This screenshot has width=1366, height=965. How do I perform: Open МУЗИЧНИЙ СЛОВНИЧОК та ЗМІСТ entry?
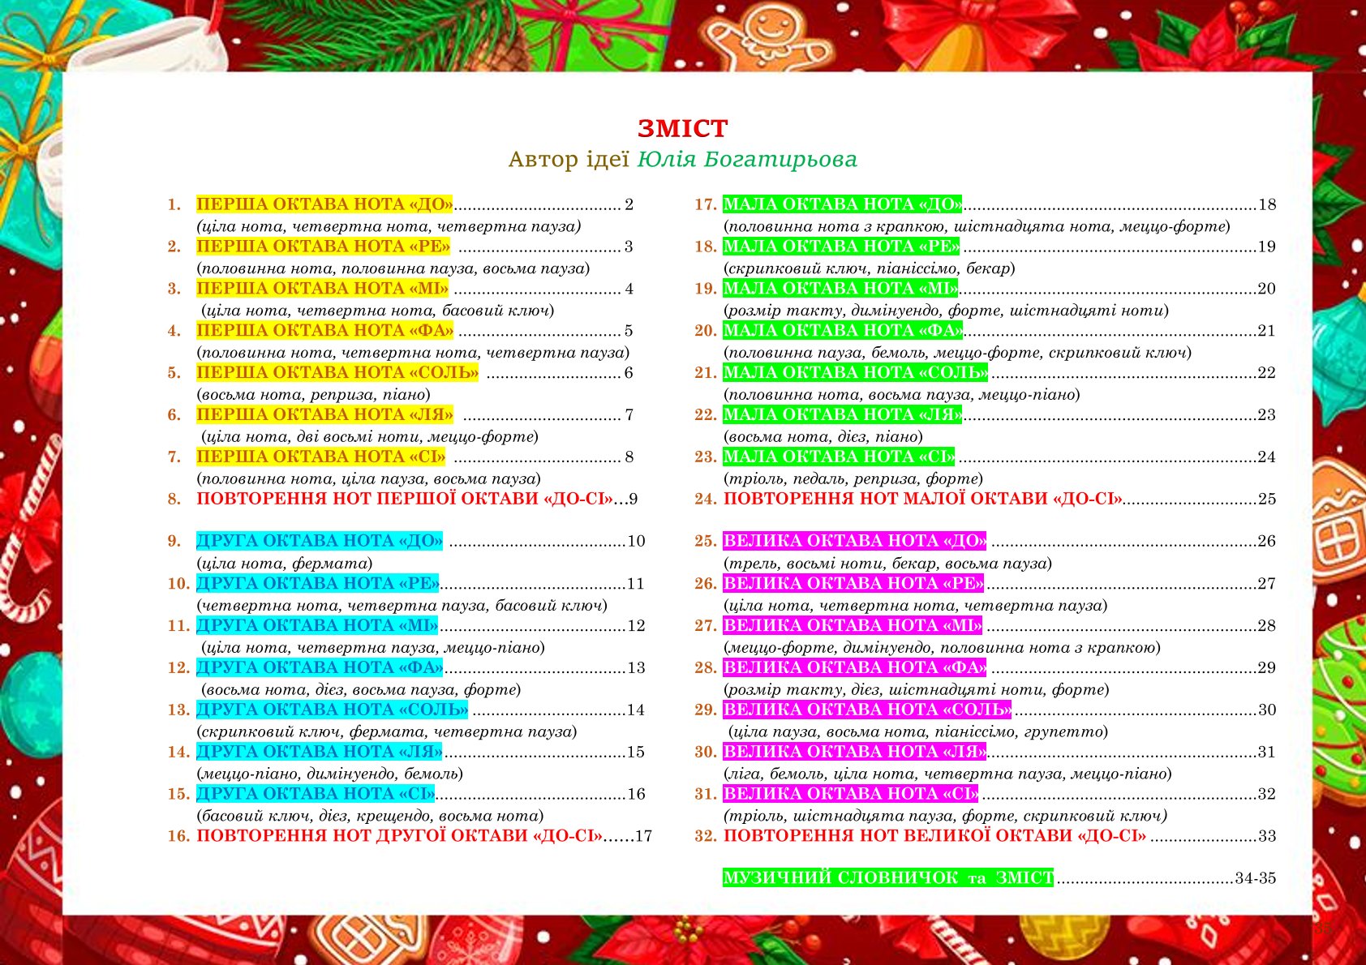[x=888, y=878]
